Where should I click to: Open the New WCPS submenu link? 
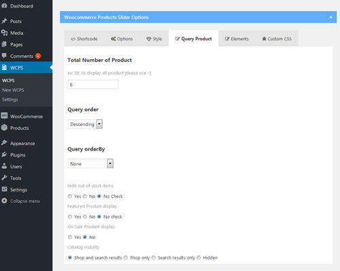pyautogui.click(x=13, y=90)
